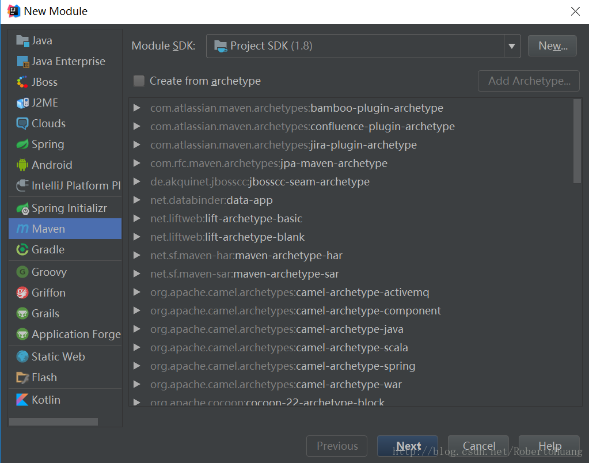Click the Spring Initializr icon

pos(22,208)
